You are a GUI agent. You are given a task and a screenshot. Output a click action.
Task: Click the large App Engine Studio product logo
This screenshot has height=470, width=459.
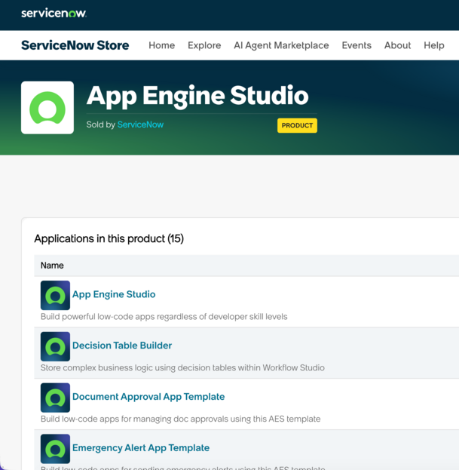pos(47,108)
